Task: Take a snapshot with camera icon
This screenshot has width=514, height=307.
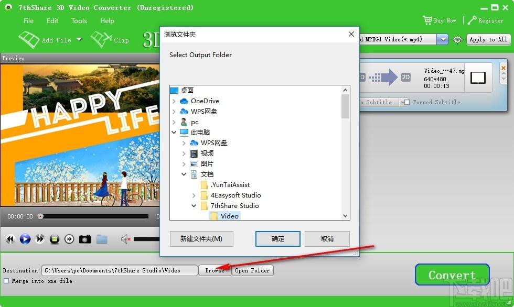Action: [x=85, y=239]
